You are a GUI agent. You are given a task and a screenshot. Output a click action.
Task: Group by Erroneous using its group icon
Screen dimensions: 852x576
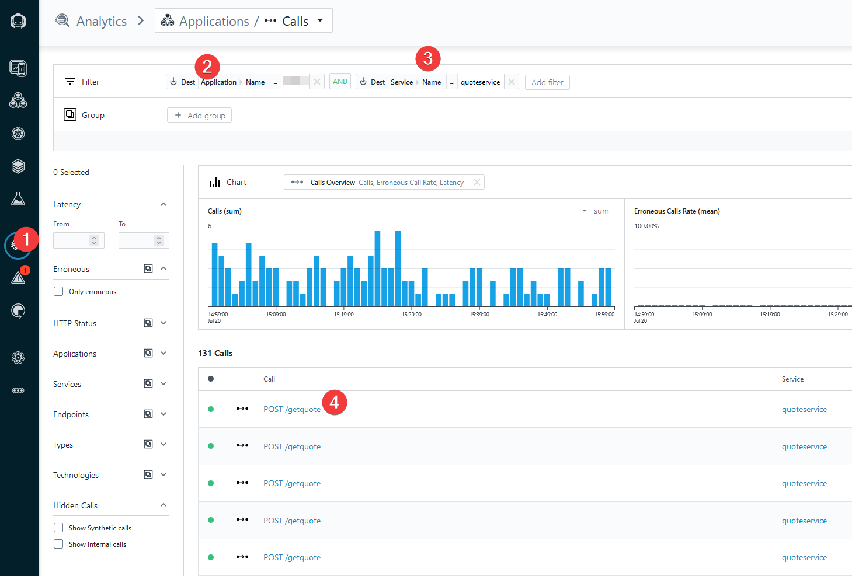pyautogui.click(x=148, y=268)
